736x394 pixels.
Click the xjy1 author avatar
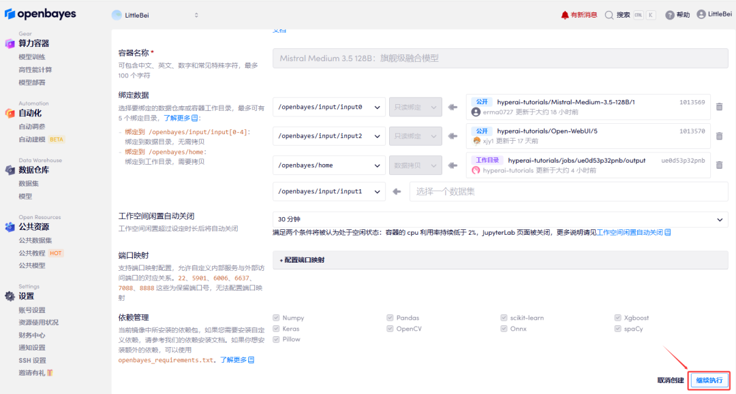(477, 141)
